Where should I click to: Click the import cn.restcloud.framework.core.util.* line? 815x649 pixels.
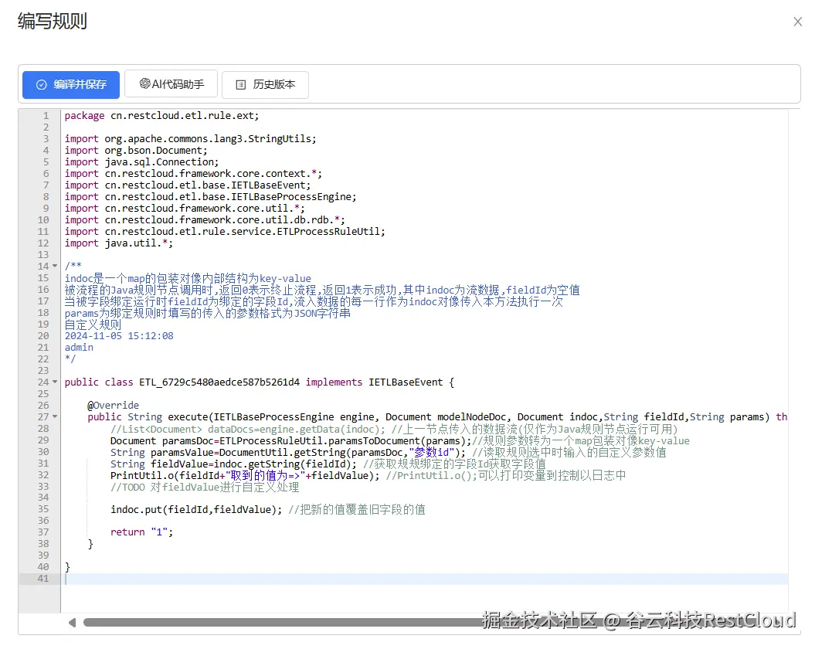[x=185, y=208]
